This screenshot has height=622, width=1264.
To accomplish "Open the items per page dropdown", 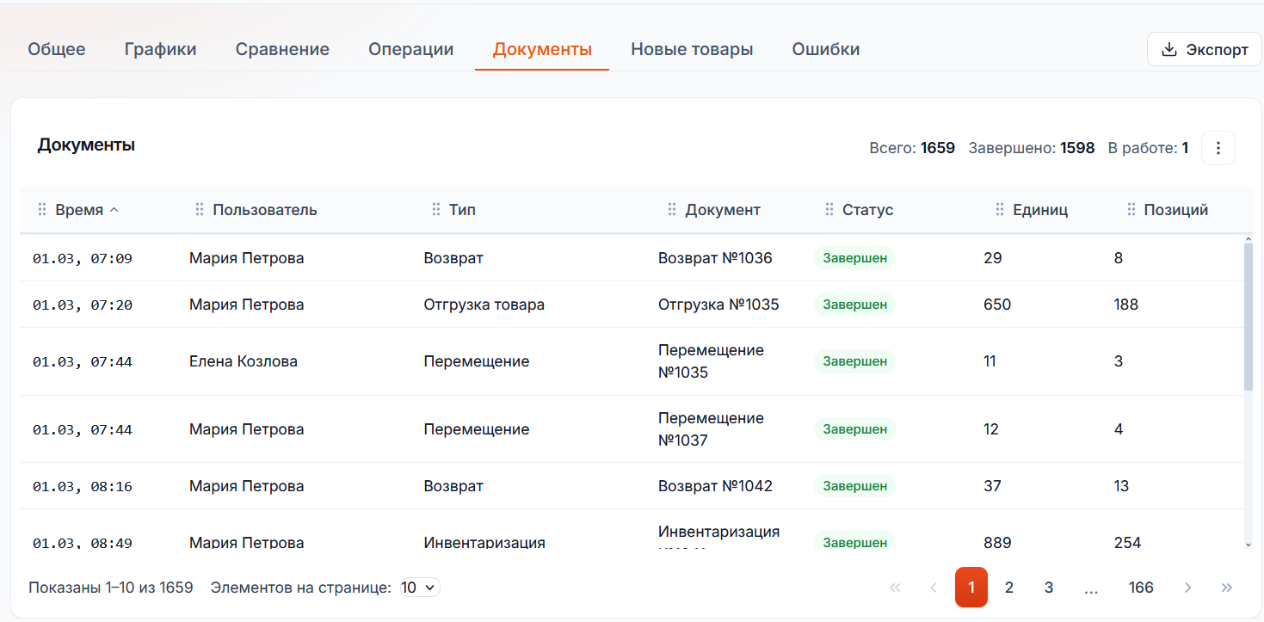I will (x=420, y=588).
